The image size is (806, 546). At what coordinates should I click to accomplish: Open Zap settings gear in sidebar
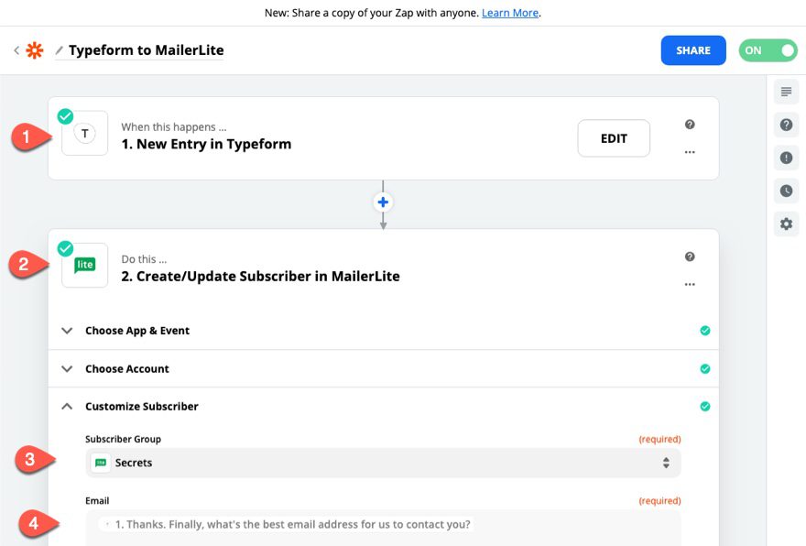click(785, 224)
